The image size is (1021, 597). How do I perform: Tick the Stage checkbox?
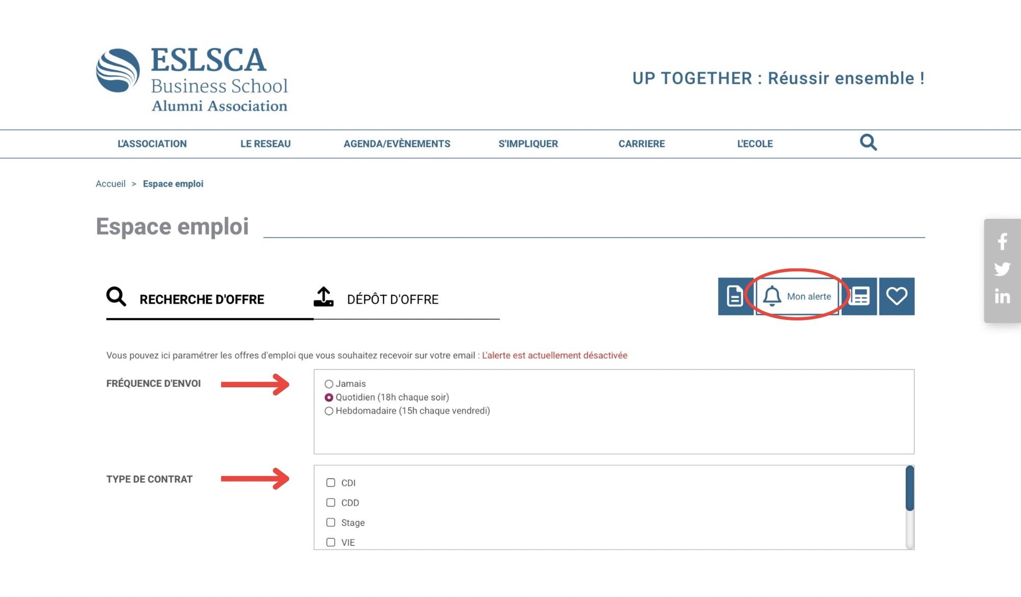pos(331,523)
